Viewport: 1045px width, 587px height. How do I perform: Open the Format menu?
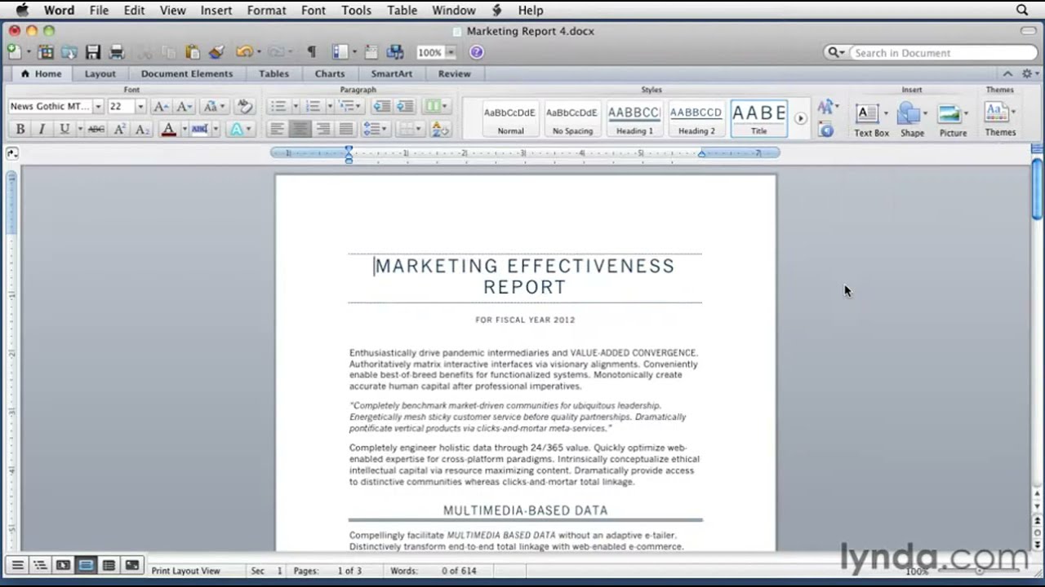click(x=266, y=10)
